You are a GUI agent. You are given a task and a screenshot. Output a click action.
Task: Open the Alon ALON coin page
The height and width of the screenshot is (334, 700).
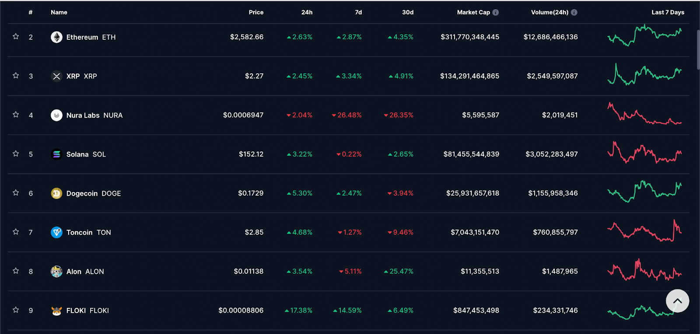coord(85,272)
